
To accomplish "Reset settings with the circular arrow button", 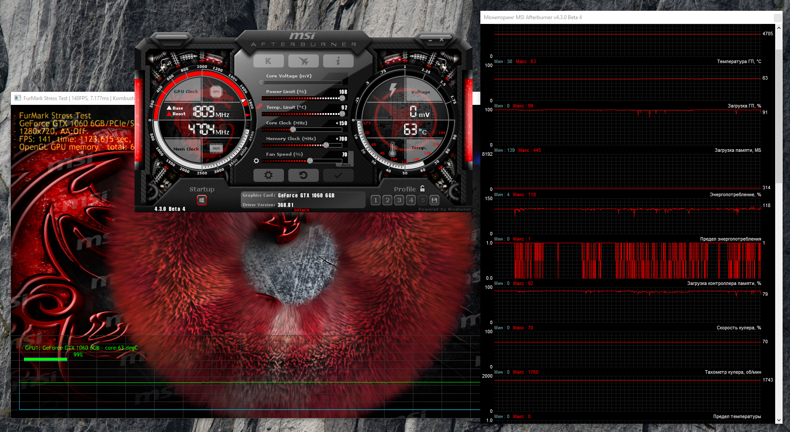I will pyautogui.click(x=303, y=175).
